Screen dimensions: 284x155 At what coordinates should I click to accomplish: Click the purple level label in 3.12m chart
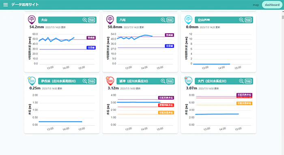[x=166, y=98]
